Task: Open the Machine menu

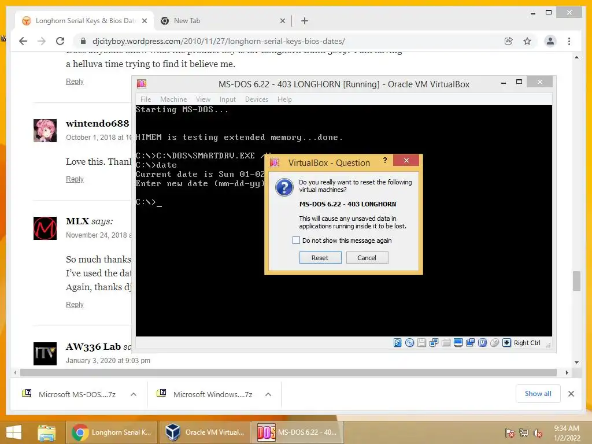Action: tap(173, 99)
